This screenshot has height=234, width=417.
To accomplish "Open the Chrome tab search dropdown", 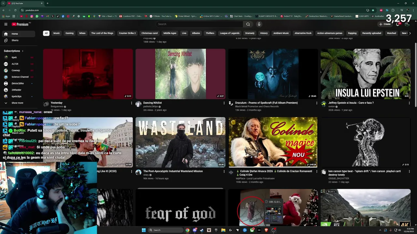I will click(x=3, y=3).
